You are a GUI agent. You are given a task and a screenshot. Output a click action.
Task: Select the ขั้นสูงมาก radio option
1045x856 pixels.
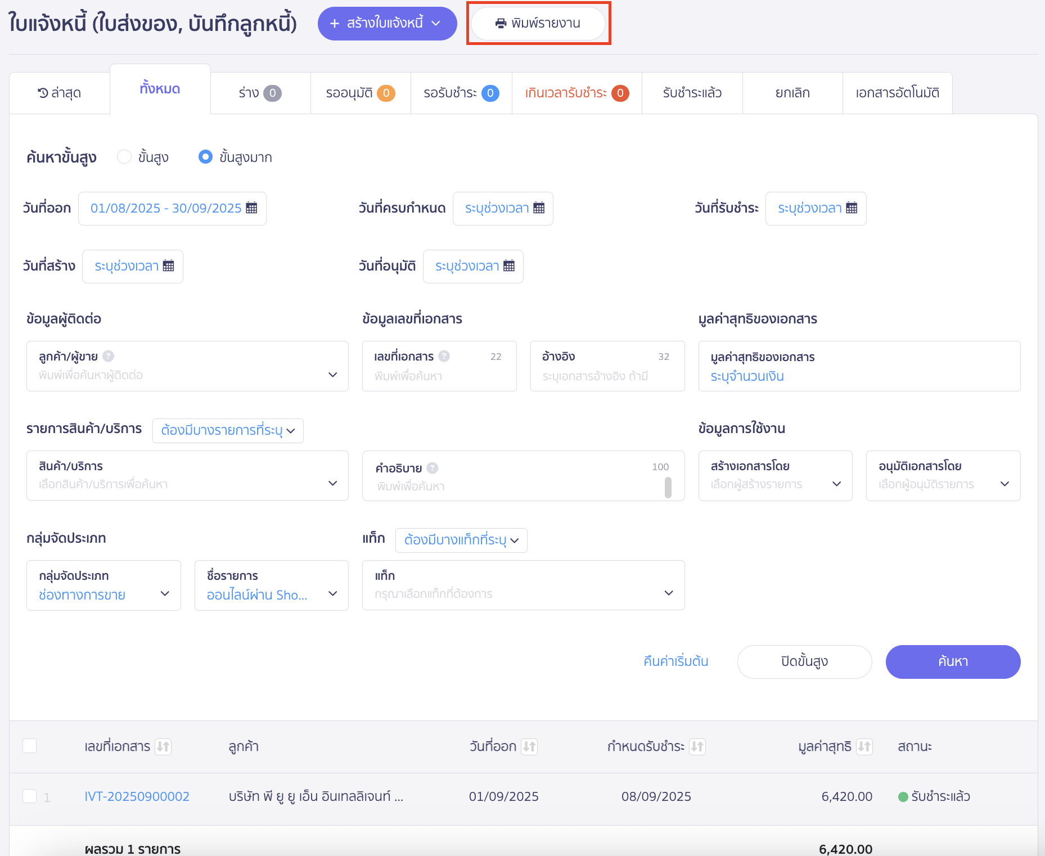coord(205,157)
